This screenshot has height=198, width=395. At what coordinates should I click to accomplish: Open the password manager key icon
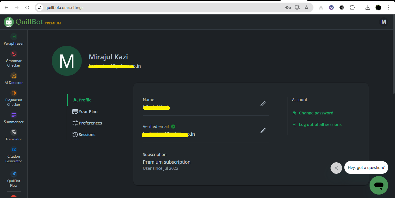point(288,7)
